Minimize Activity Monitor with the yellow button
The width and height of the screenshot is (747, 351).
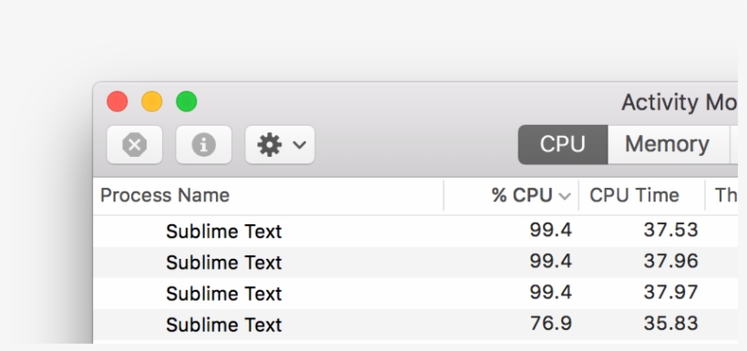tap(152, 101)
